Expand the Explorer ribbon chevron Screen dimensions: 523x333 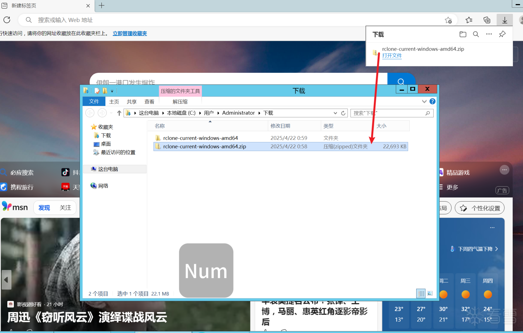click(424, 101)
